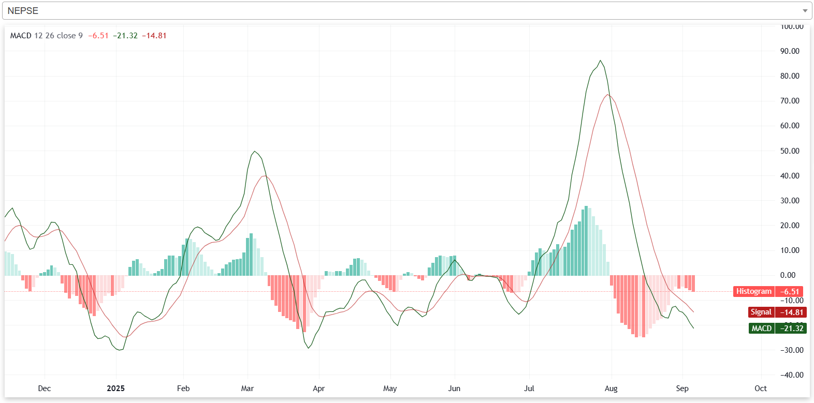The height and width of the screenshot is (403, 814).
Task: Click the 20.00 label on the price scale
Action: [790, 226]
